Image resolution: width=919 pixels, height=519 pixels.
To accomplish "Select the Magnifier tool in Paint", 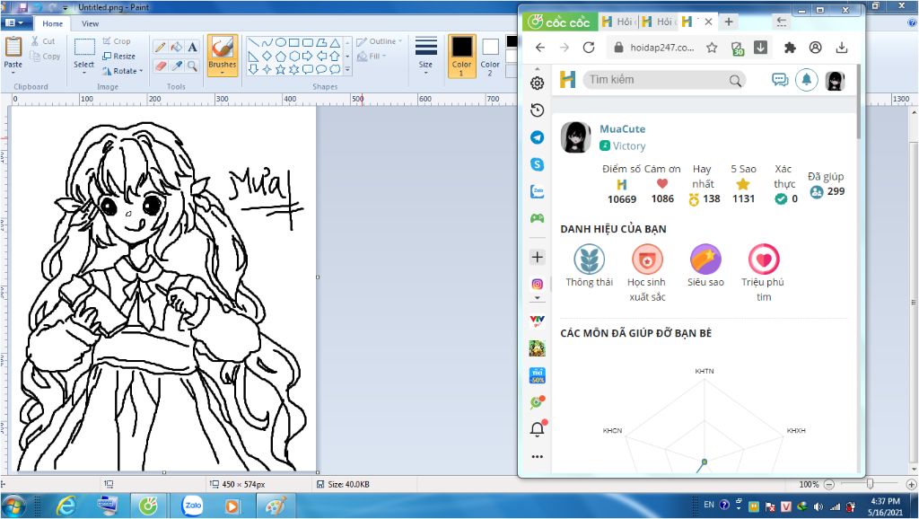I will tap(192, 66).
